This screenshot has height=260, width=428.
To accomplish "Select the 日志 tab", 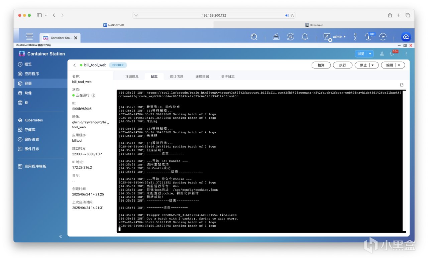I will 154,77.
